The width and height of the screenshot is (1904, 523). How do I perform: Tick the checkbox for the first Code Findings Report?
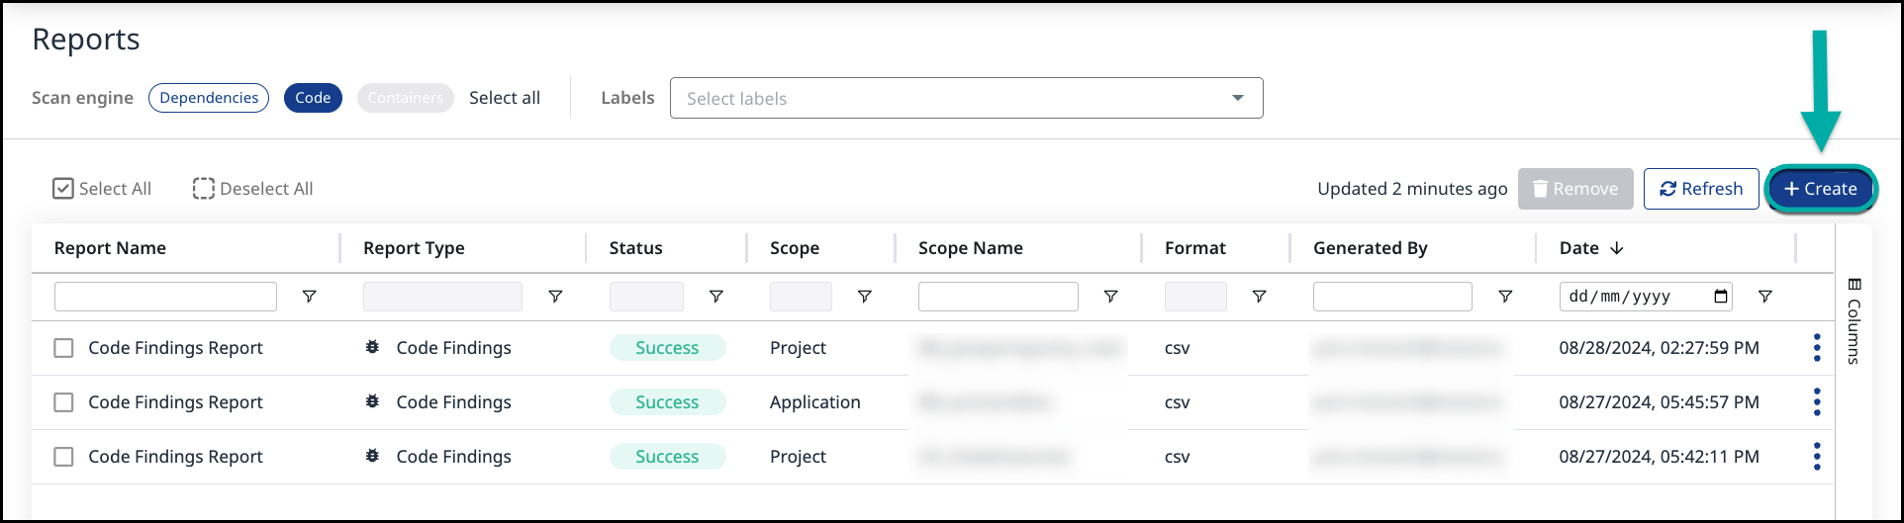[x=63, y=348]
